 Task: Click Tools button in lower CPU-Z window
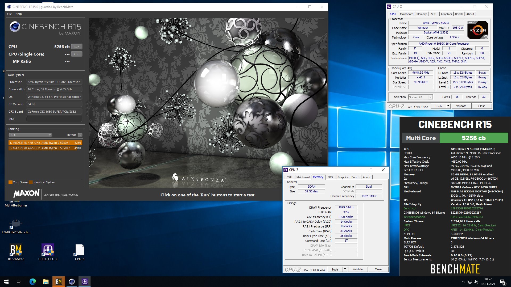coord(335,269)
